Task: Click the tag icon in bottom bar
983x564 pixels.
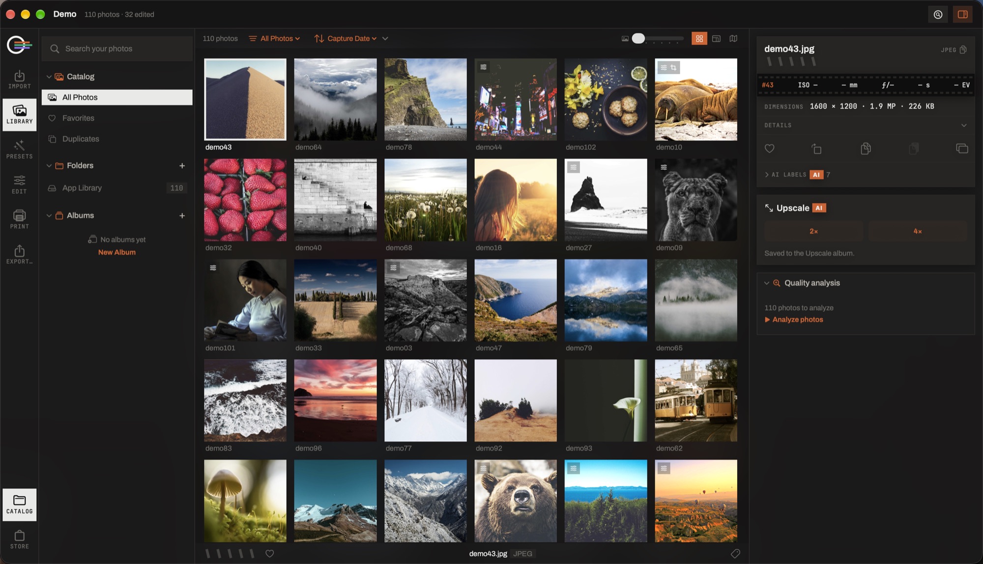Action: pyautogui.click(x=735, y=554)
